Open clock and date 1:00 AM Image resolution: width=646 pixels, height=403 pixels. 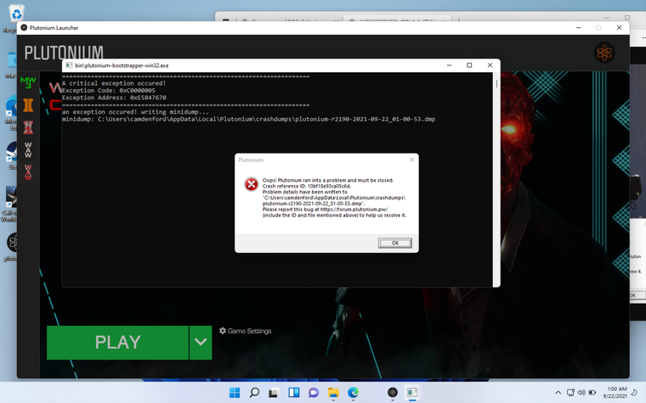pyautogui.click(x=615, y=393)
